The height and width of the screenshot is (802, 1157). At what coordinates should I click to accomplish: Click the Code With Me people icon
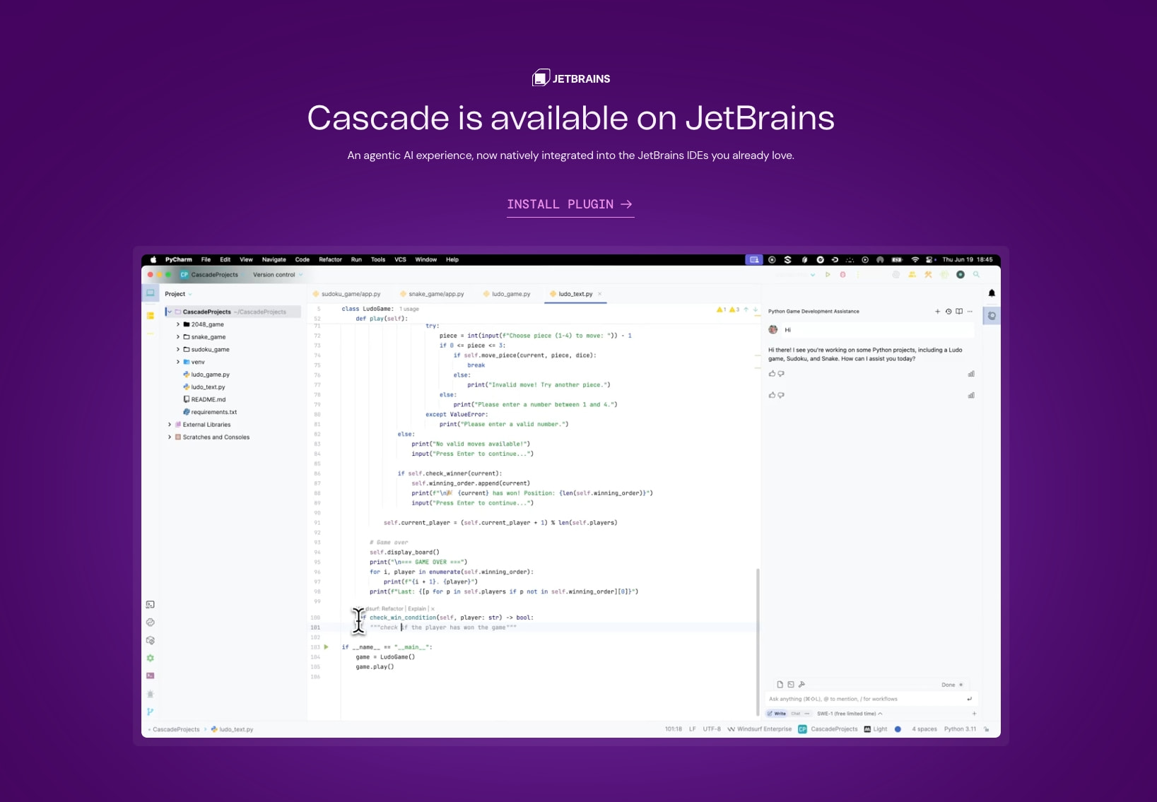click(x=912, y=275)
